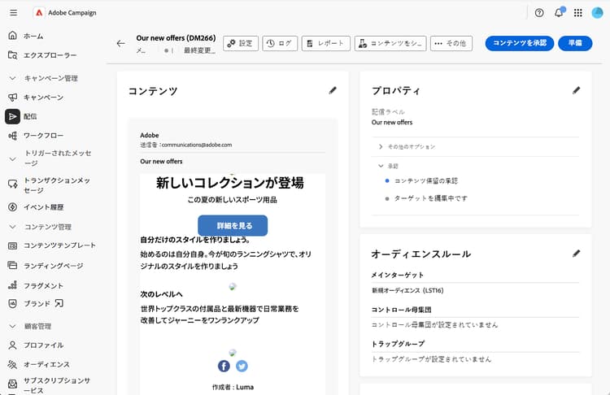Click the エクスプローラー folder icon
The width and height of the screenshot is (610, 395).
12,55
